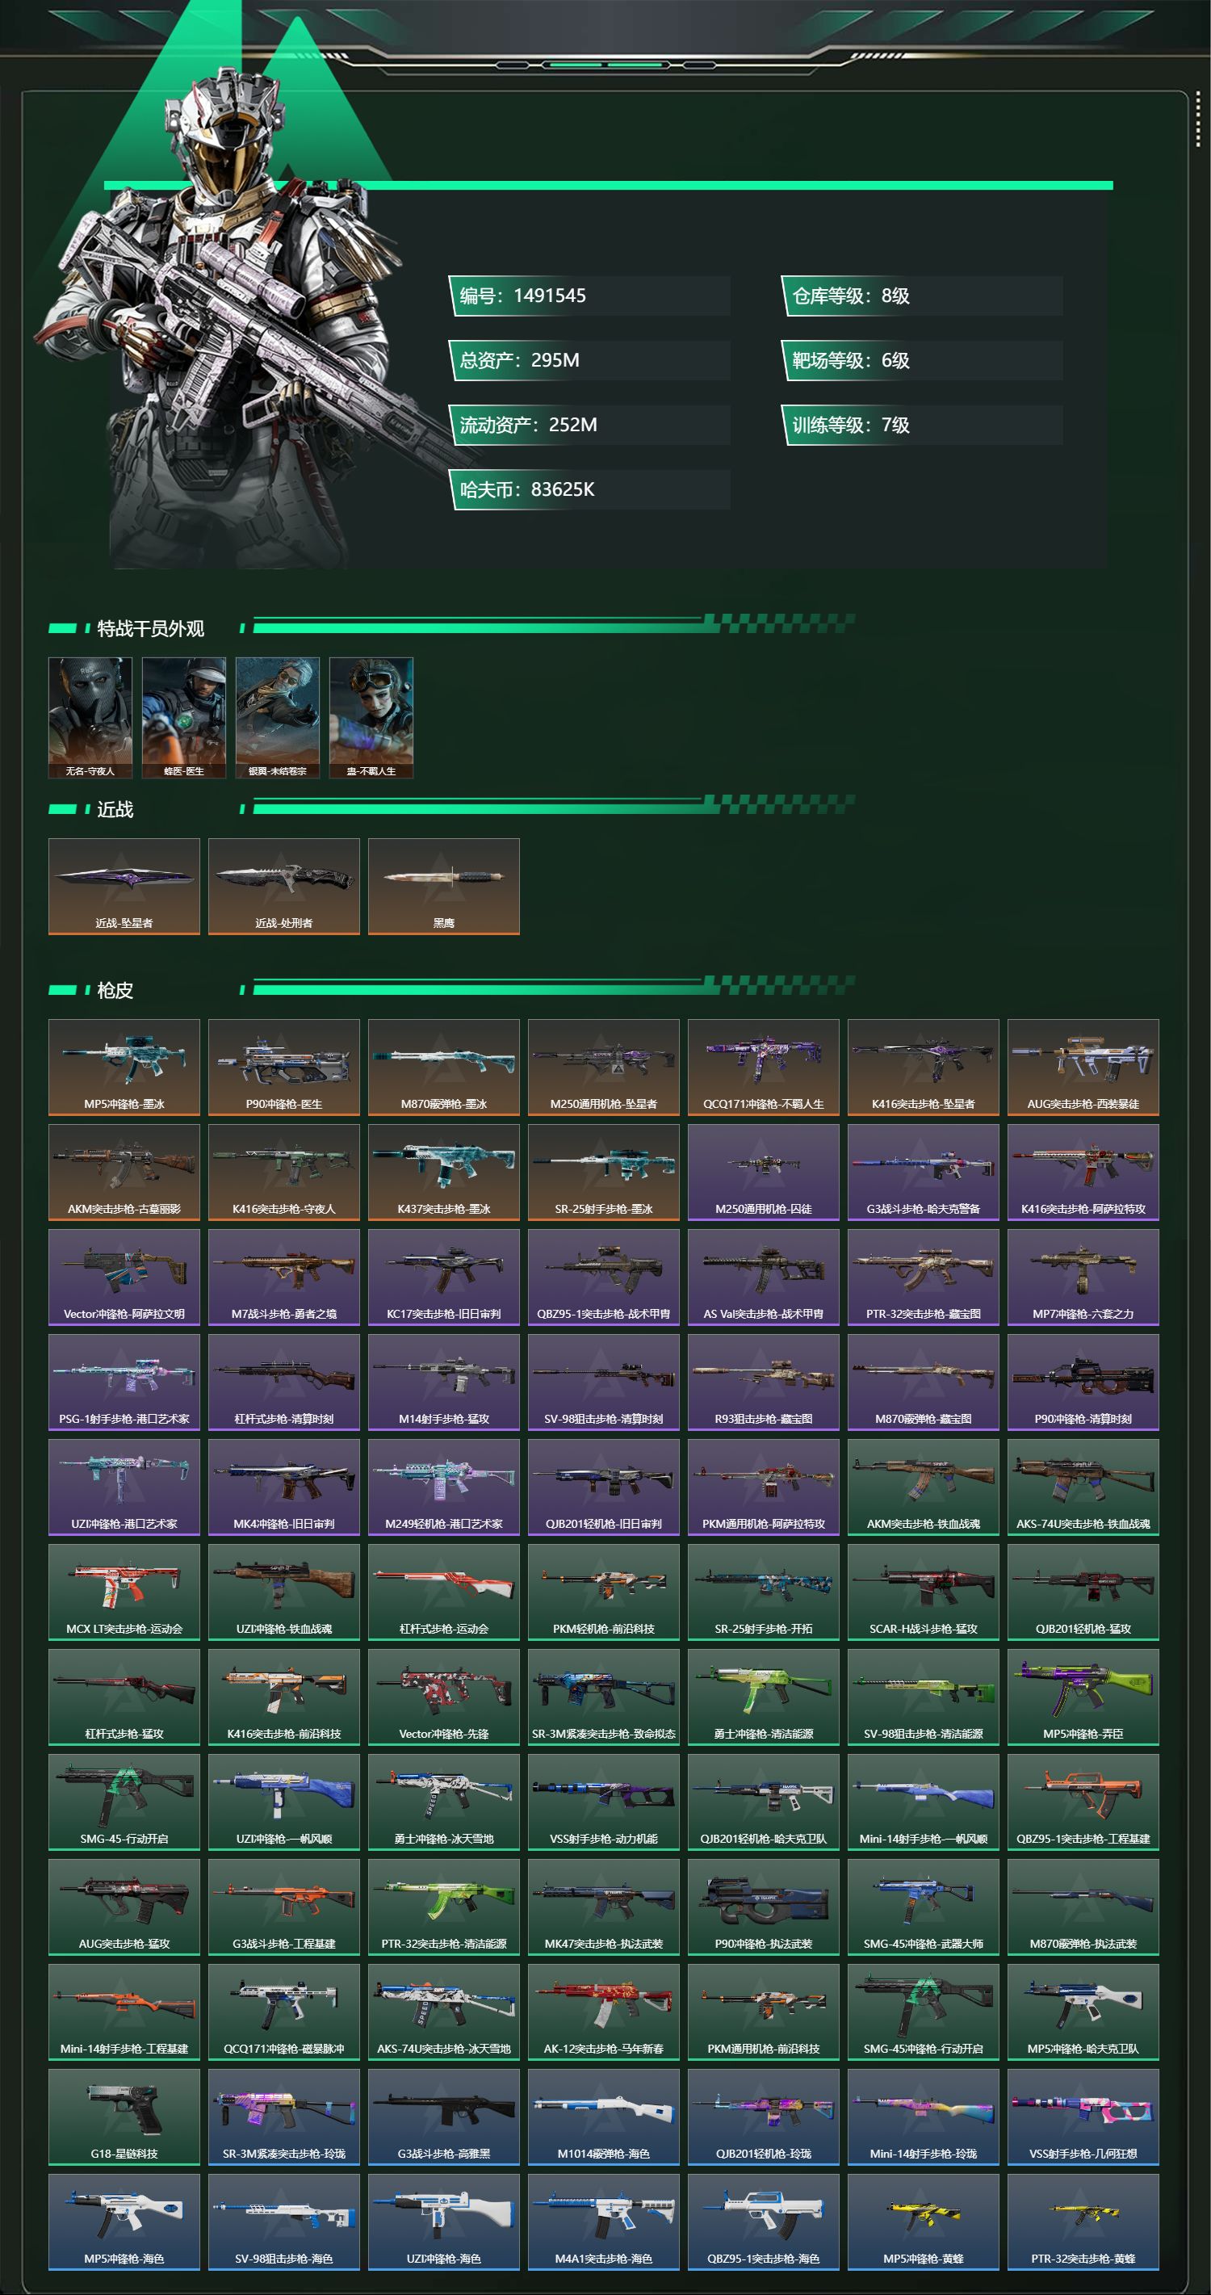Open the PSG-1射手步枪-港口艺术家 skin

(x=124, y=1382)
